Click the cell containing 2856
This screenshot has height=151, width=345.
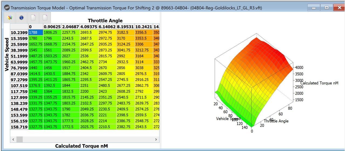[125, 68]
